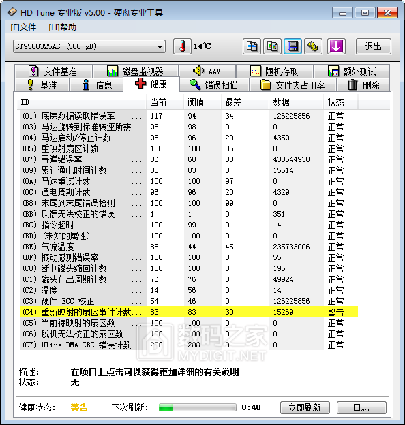
Task: Click the orange 警告 health status text
Action: tap(79, 407)
